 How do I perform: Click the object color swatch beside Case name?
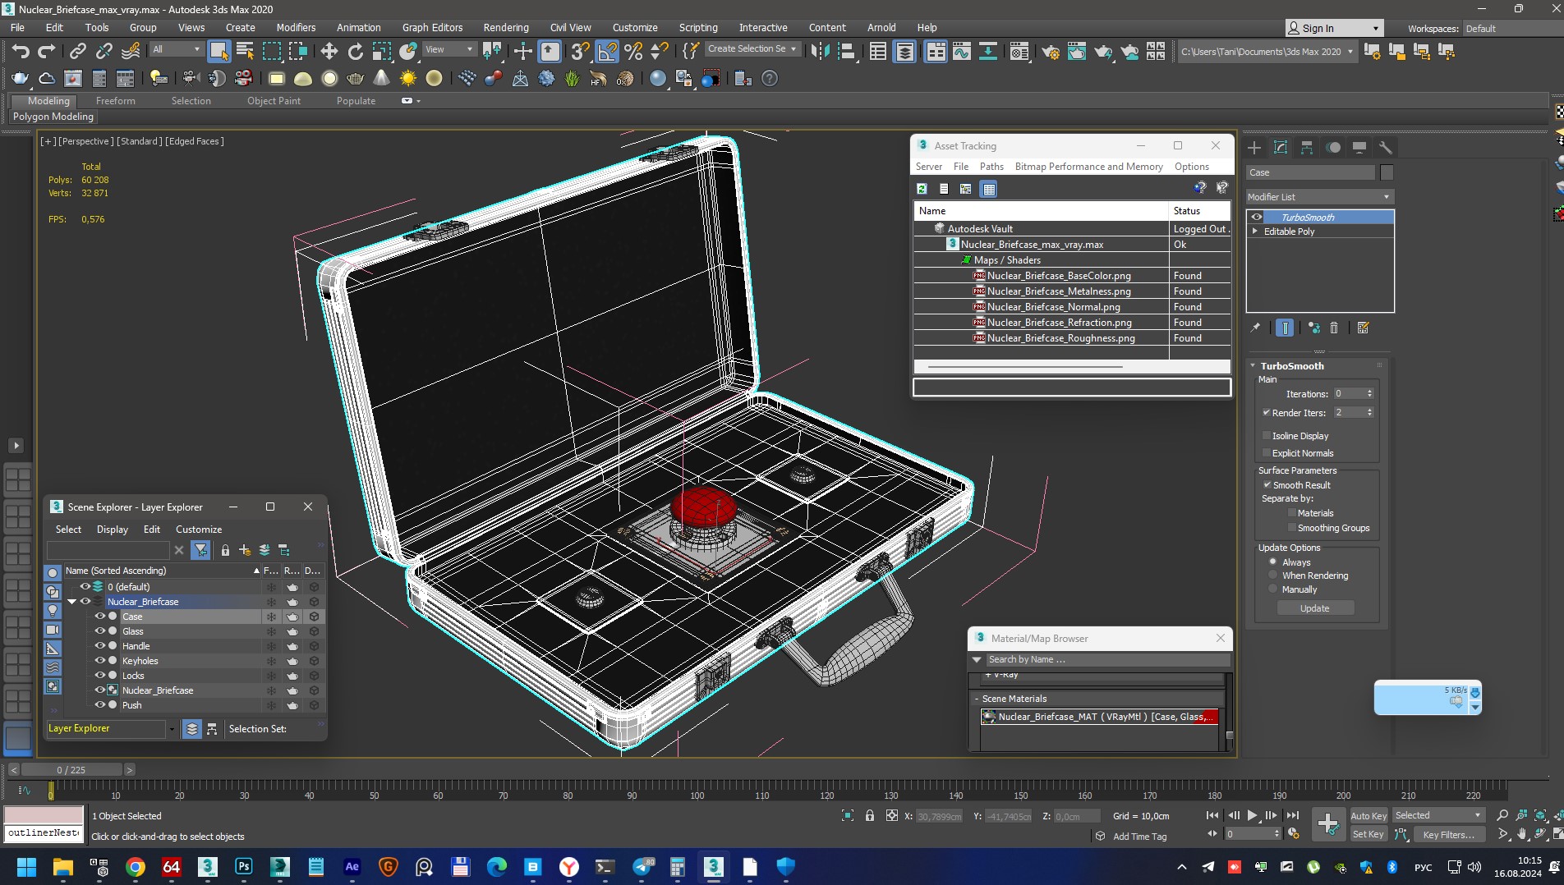pos(1387,172)
